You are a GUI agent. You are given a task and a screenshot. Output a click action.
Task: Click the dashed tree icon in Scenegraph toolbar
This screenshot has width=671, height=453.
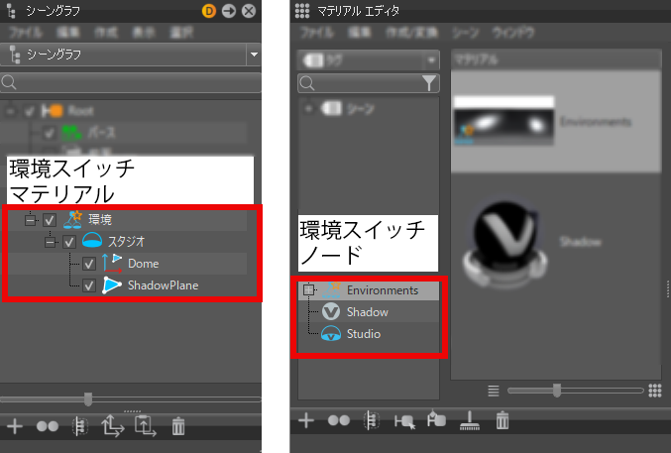(79, 426)
